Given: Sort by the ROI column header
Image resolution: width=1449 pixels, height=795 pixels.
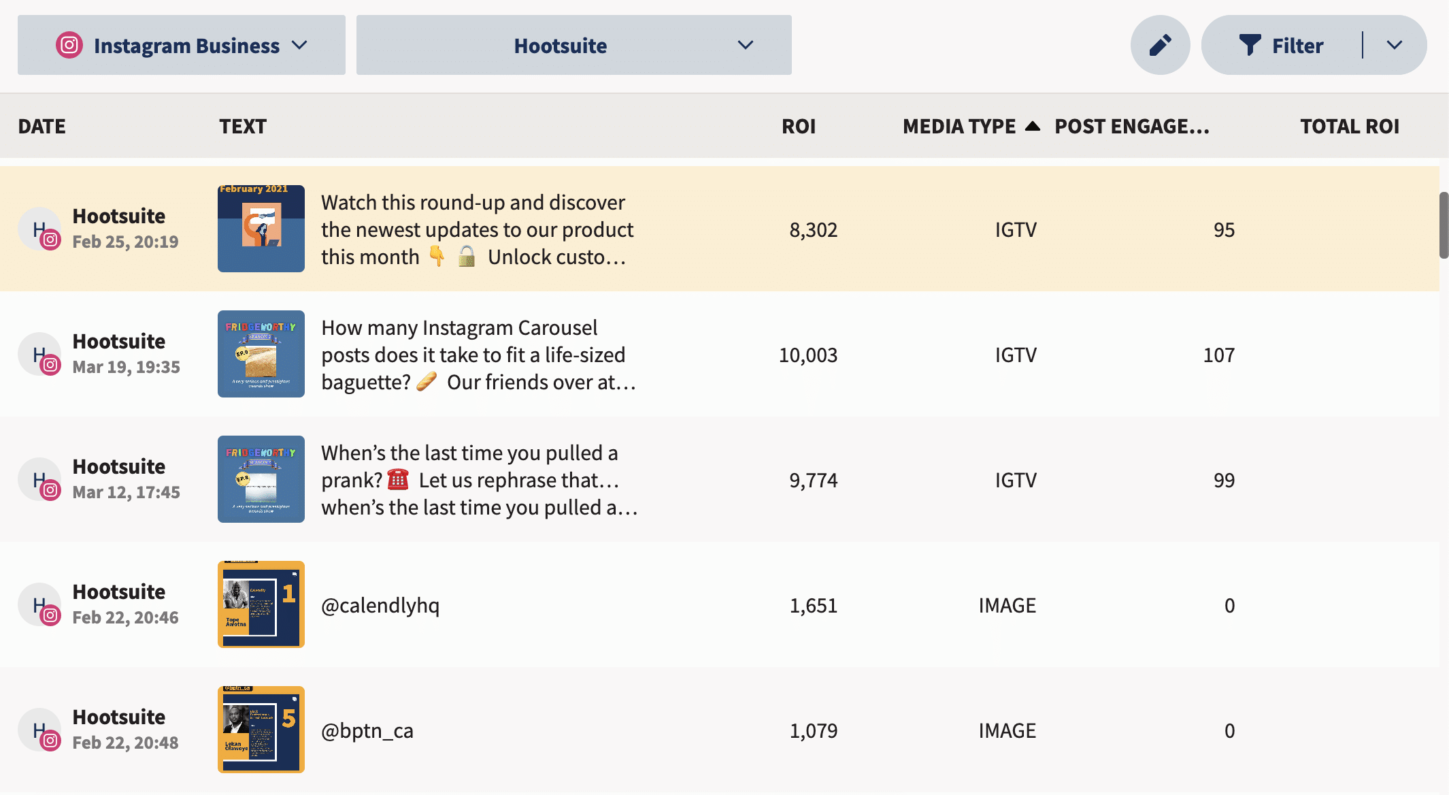Looking at the screenshot, I should 799,126.
